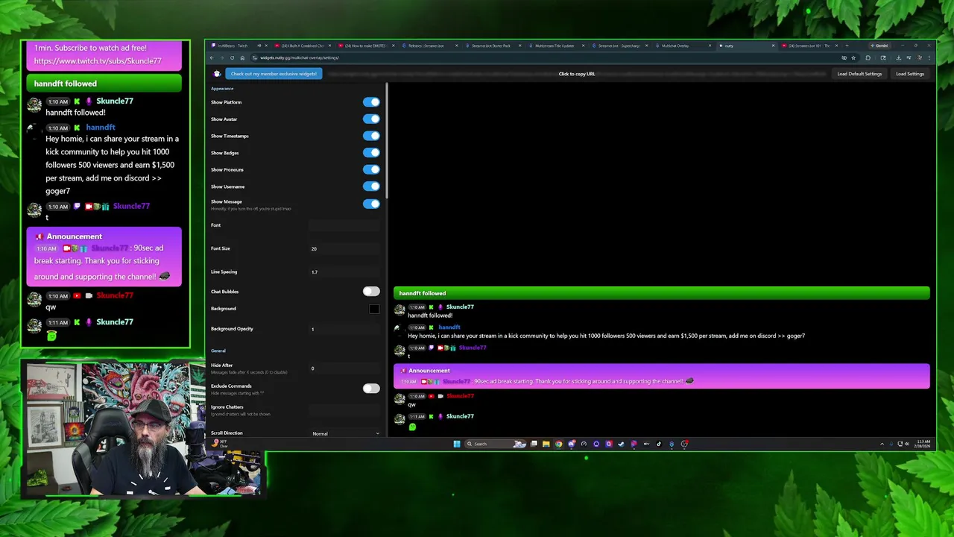Switch to the 'How to make EMOTES' tab
Image resolution: width=954 pixels, height=537 pixels.
[x=366, y=45]
